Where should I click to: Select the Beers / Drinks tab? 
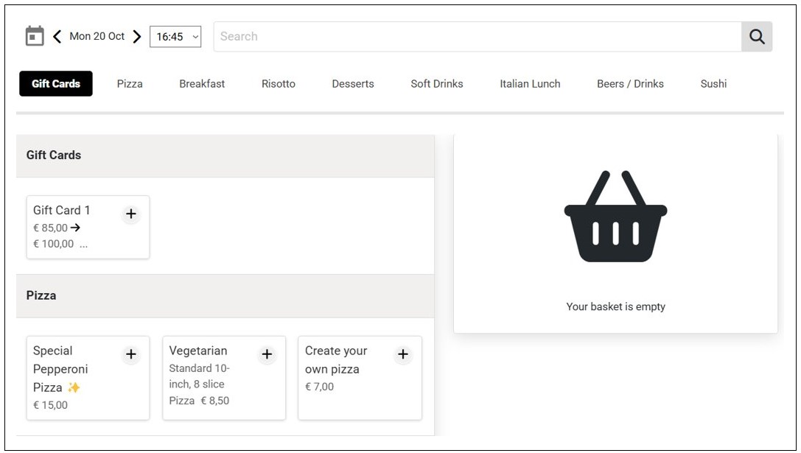630,84
